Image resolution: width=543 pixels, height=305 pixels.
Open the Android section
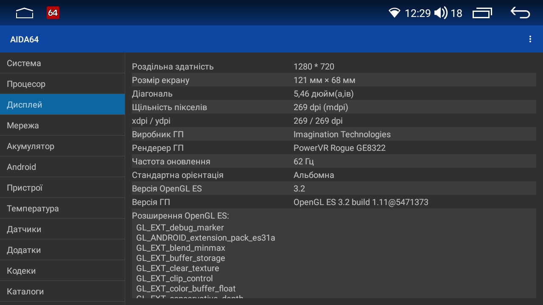[62, 167]
